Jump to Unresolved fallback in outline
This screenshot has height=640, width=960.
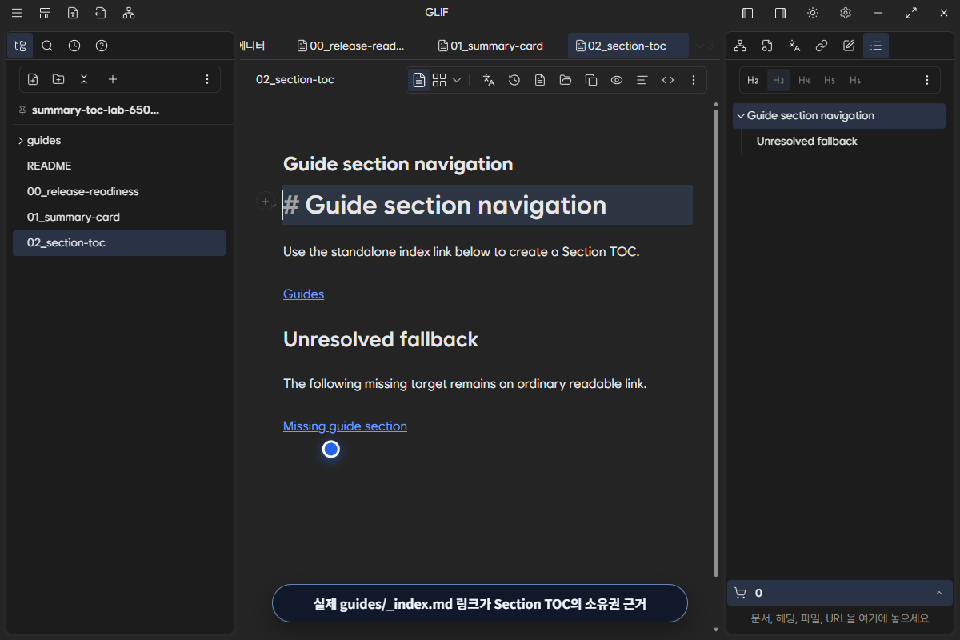tap(806, 141)
